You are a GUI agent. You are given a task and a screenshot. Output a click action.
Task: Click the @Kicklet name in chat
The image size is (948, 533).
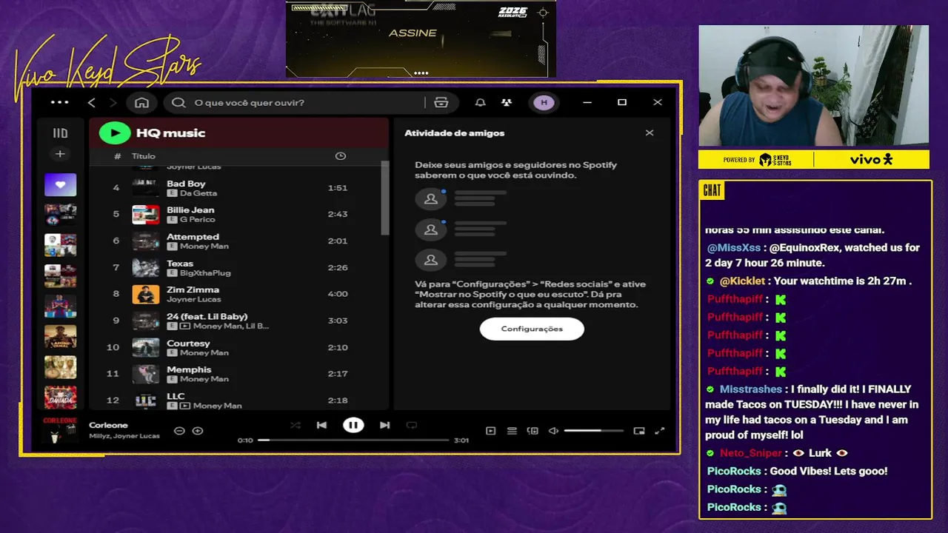coord(742,281)
